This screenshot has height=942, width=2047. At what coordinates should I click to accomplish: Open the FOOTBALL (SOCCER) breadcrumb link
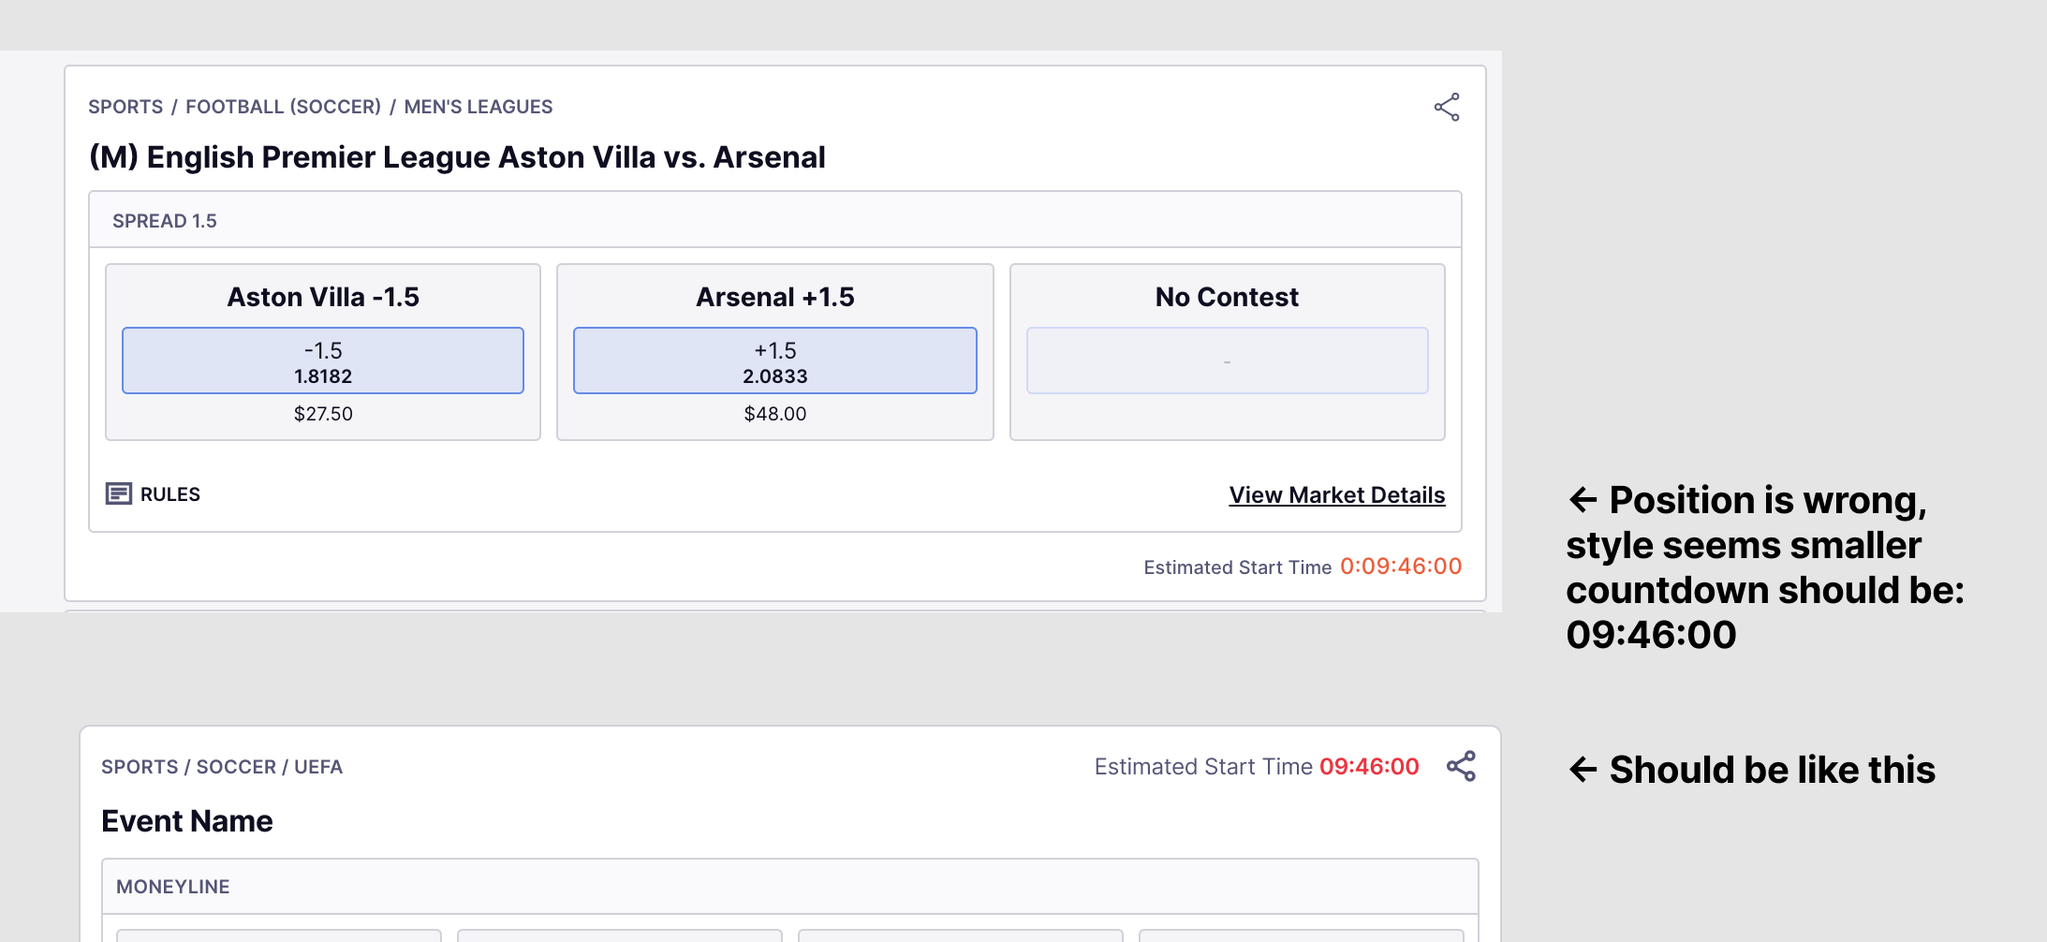284,107
